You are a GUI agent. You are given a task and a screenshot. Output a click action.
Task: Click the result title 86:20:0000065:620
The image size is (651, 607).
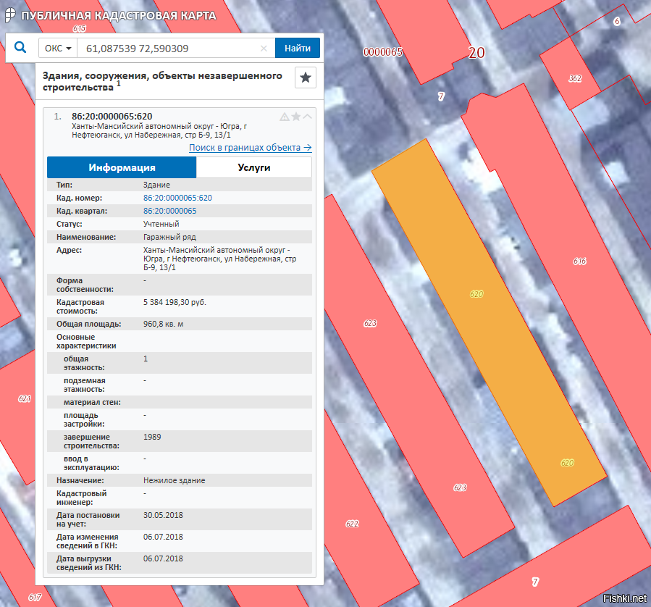[x=112, y=116]
